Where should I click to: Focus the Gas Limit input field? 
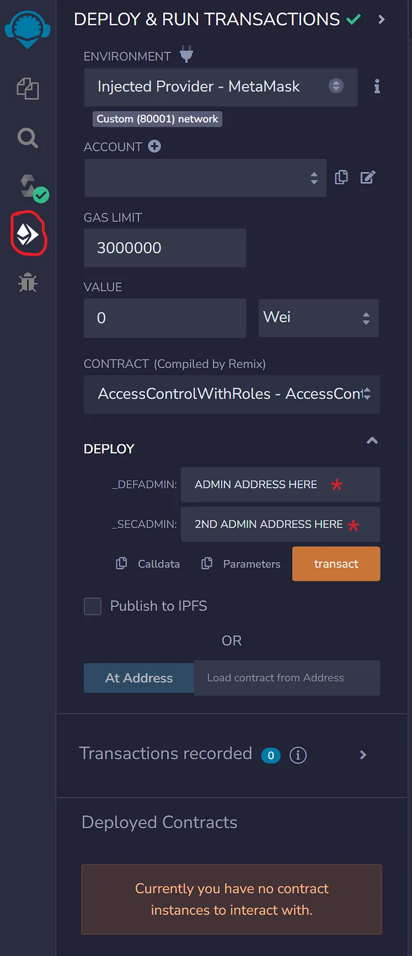(165, 248)
